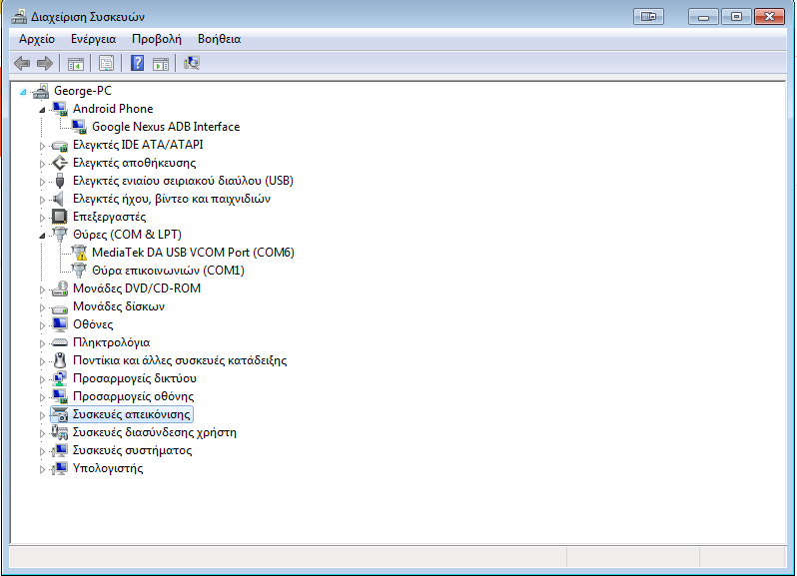Image resolution: width=797 pixels, height=576 pixels.
Task: Click the show/hide console tree toolbar icon
Action: [75, 63]
